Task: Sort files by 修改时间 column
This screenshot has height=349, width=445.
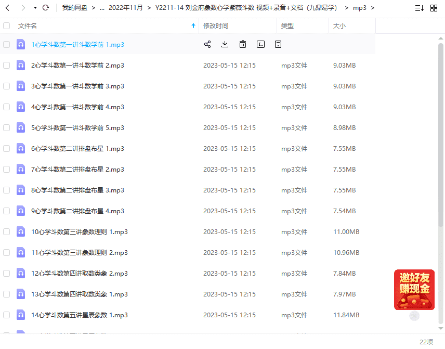Action: point(216,25)
